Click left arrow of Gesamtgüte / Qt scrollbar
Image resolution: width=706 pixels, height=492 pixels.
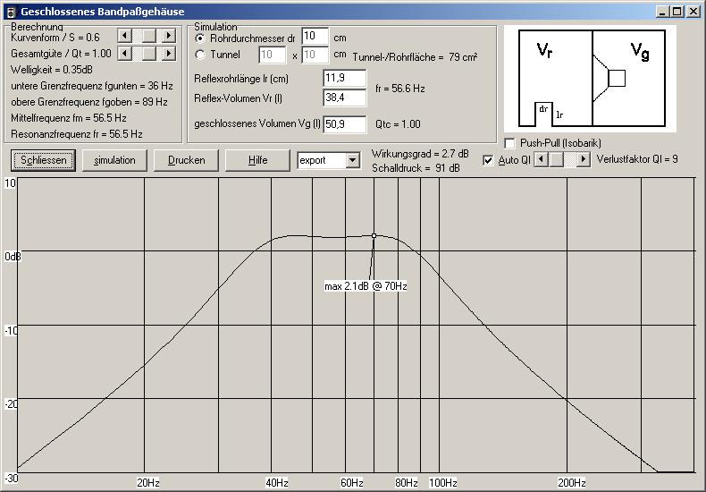pyautogui.click(x=125, y=54)
